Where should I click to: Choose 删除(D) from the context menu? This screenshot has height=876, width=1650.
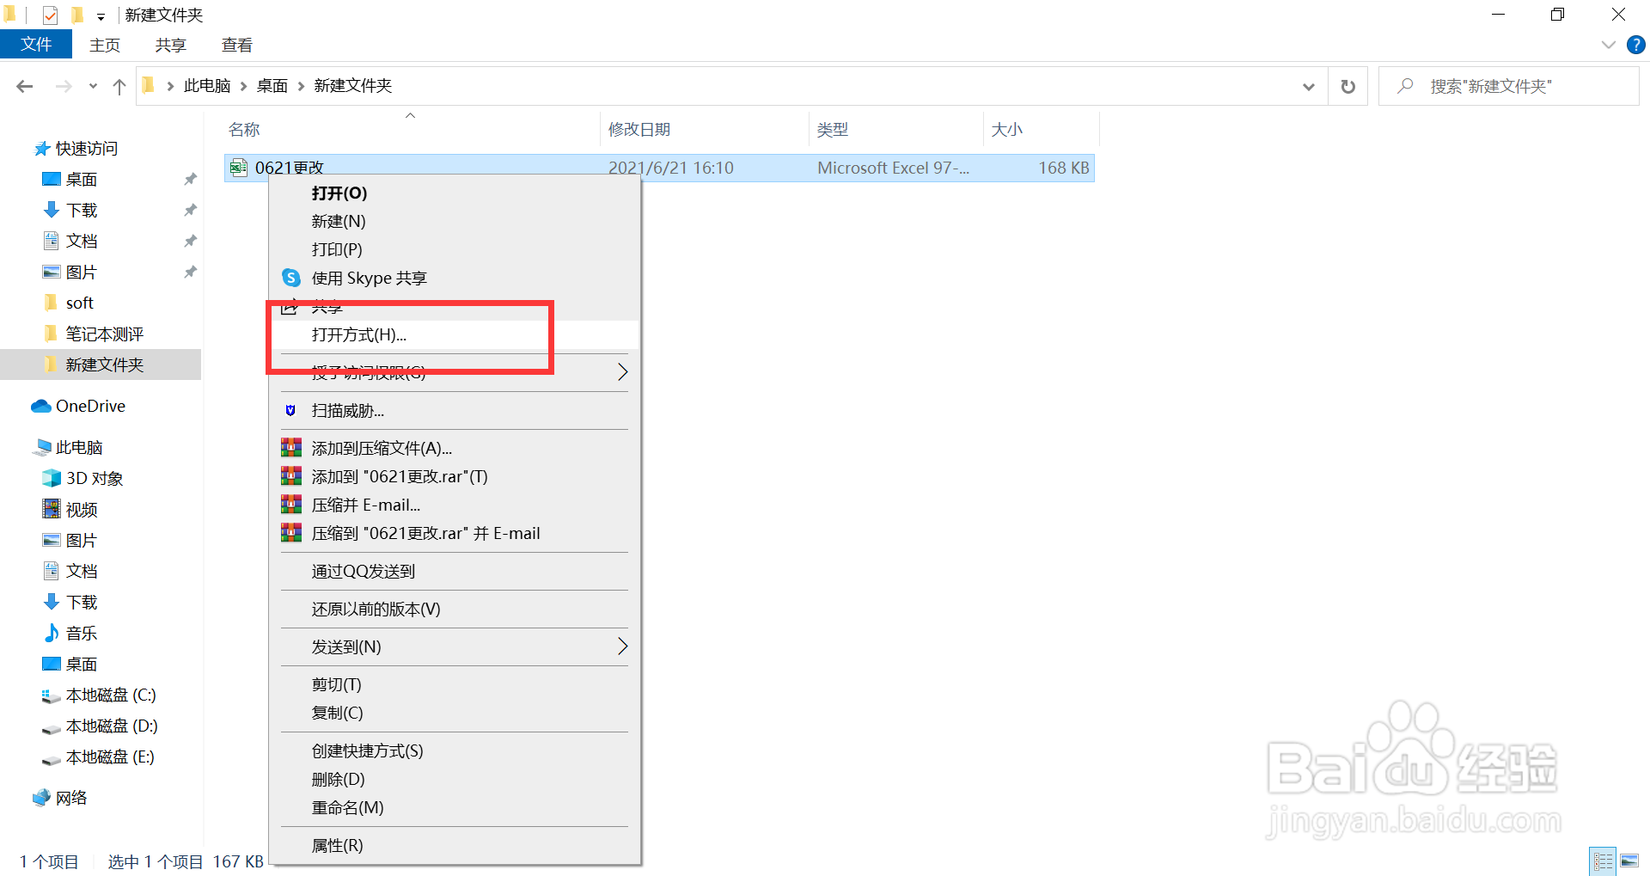[455, 780]
